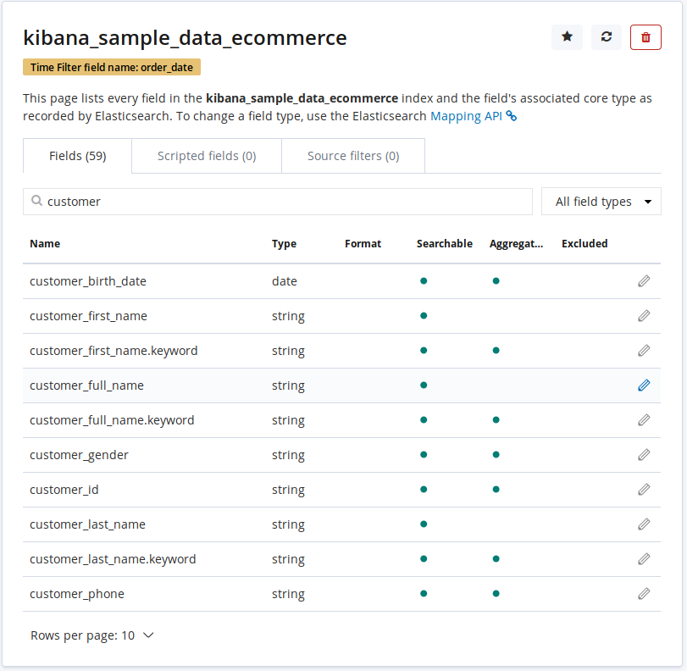Switch to the Scripted fields tab
Screen dimensions: 687x671
click(x=206, y=155)
